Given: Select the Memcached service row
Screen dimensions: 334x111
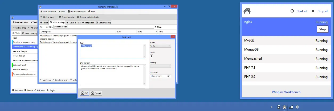Looking at the screenshot, I should tap(286, 59).
